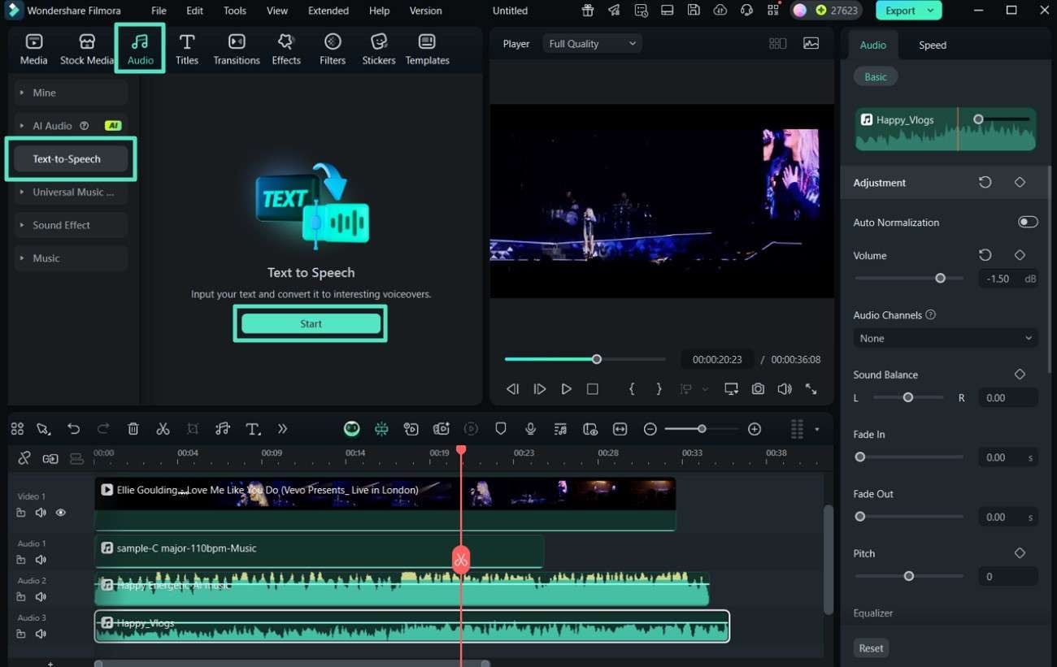Open the Extended menu
The width and height of the screenshot is (1057, 667).
tap(328, 11)
